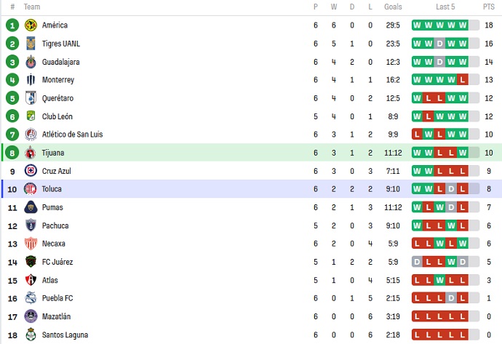Click the América club crest
The image size is (502, 344).
click(31, 25)
